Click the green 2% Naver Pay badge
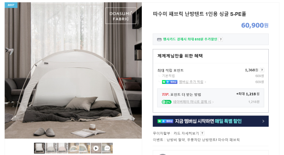This screenshot has height=155, width=284. click(166, 102)
